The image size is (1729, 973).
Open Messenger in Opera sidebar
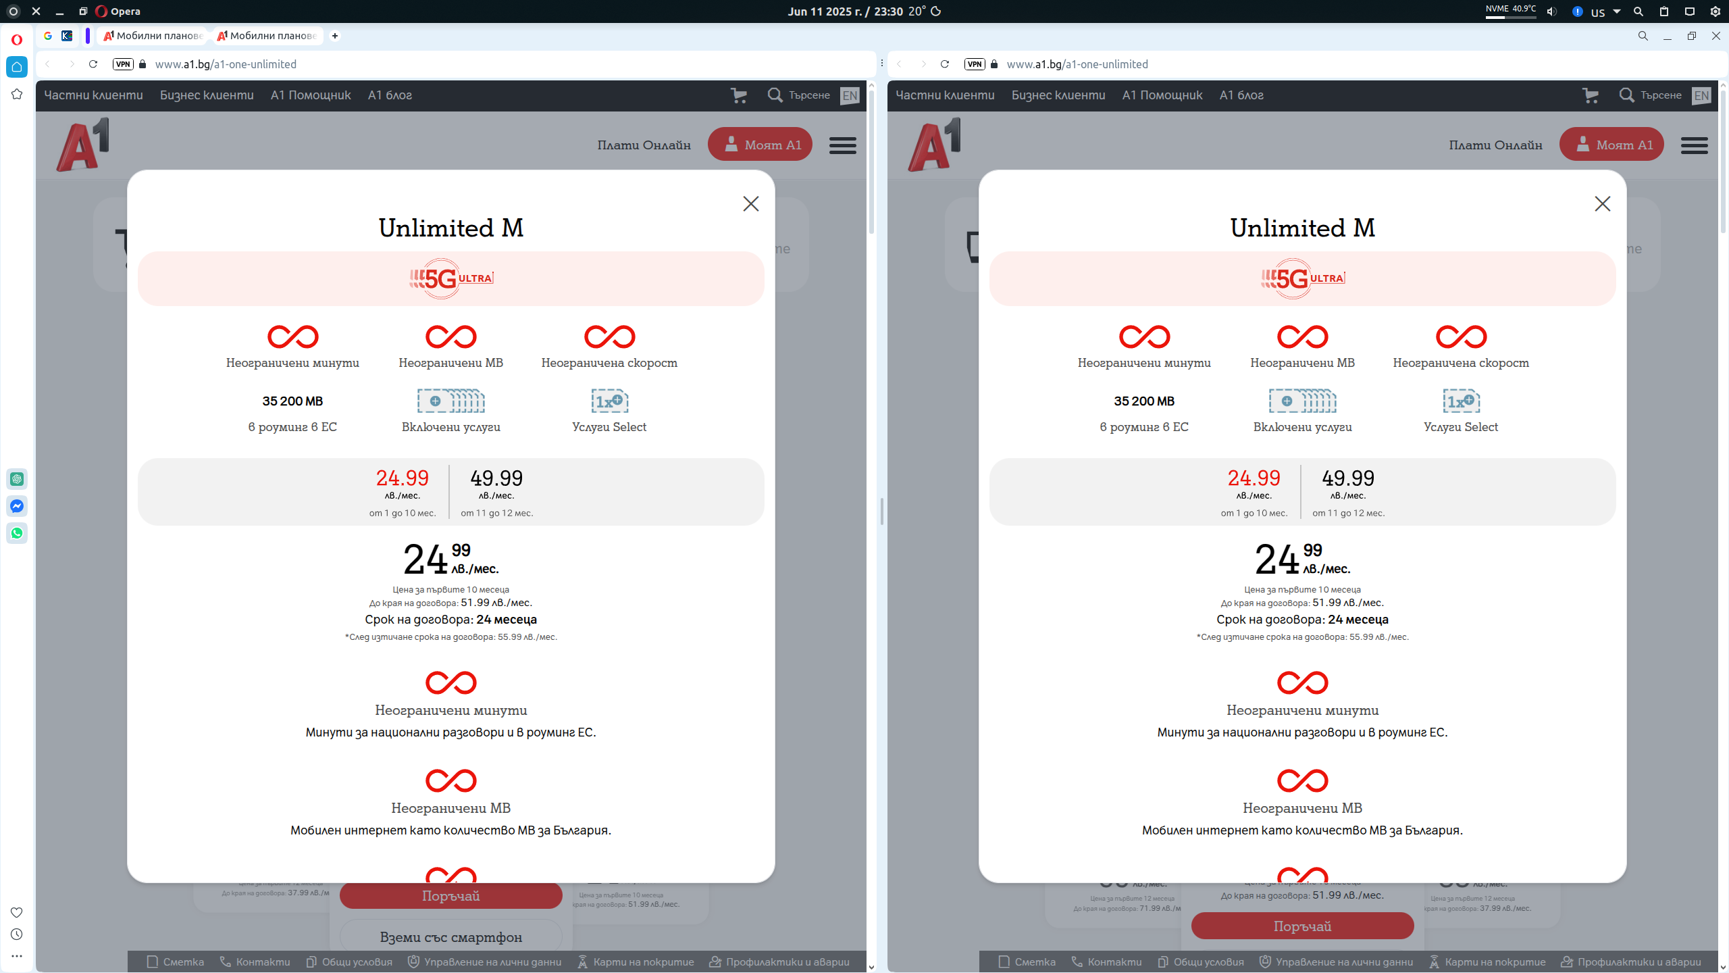pos(17,506)
